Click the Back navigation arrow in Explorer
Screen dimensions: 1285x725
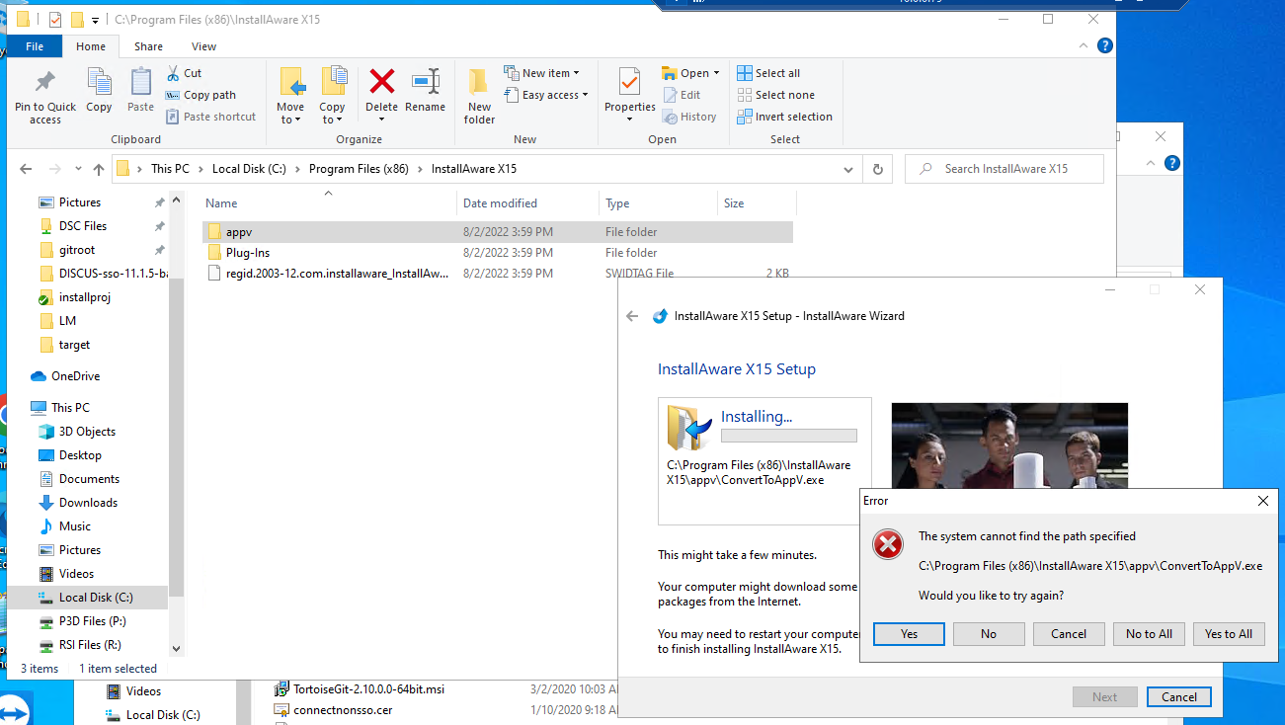tap(26, 169)
